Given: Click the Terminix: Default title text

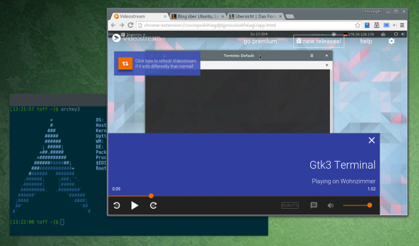Looking at the screenshot, I should 238,56.
